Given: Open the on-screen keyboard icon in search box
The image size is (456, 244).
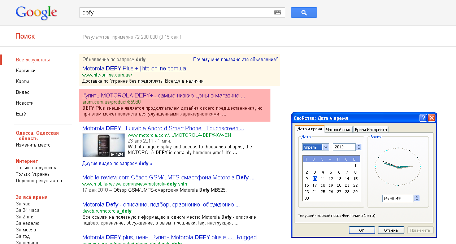Looking at the screenshot, I should 278,12.
